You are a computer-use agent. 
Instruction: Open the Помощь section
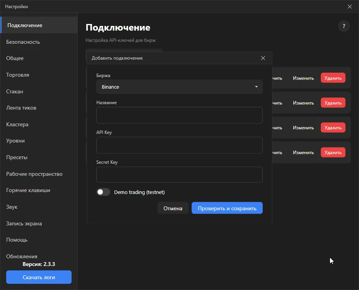click(x=39, y=240)
